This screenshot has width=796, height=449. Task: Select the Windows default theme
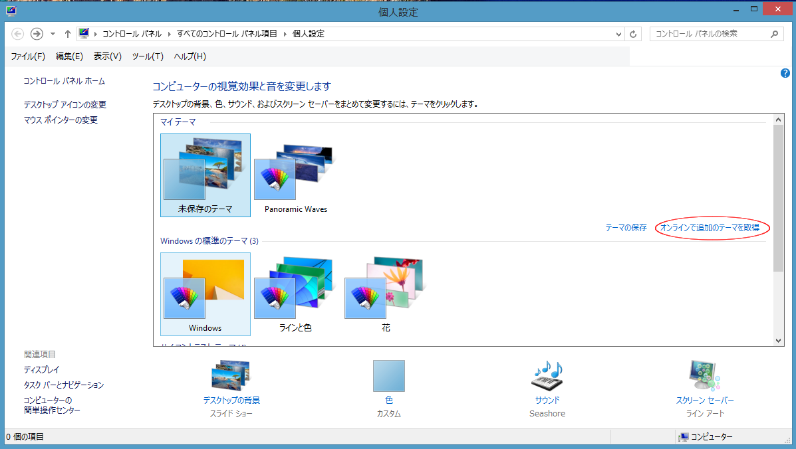tap(205, 294)
